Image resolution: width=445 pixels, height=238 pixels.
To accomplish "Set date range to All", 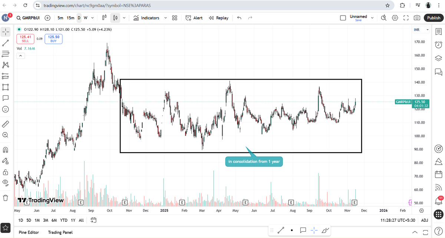I will (x=81, y=220).
